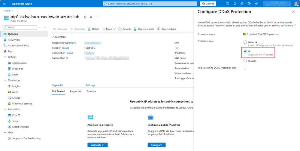The height and width of the screenshot is (151, 300).
Task: Check Add to existing DDoS Protection plan
Action: (x=244, y=68)
